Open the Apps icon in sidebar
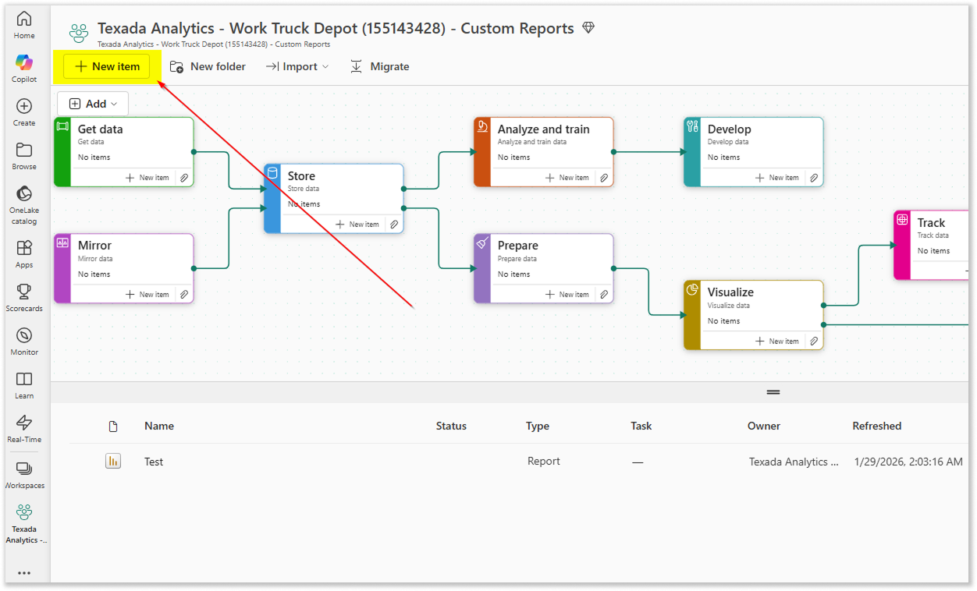The height and width of the screenshot is (591, 977). (x=24, y=253)
